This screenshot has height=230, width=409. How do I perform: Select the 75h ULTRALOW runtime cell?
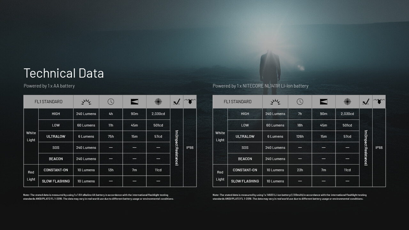[x=111, y=136]
